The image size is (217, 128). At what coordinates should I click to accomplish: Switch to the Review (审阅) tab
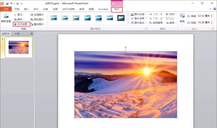click(x=82, y=9)
